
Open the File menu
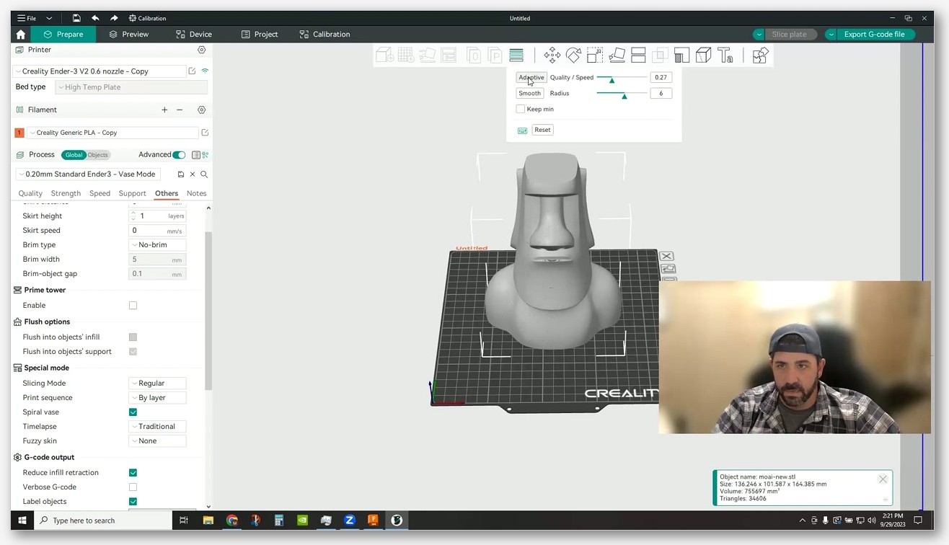point(27,18)
